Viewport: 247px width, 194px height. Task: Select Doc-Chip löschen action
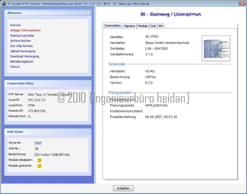(21, 46)
